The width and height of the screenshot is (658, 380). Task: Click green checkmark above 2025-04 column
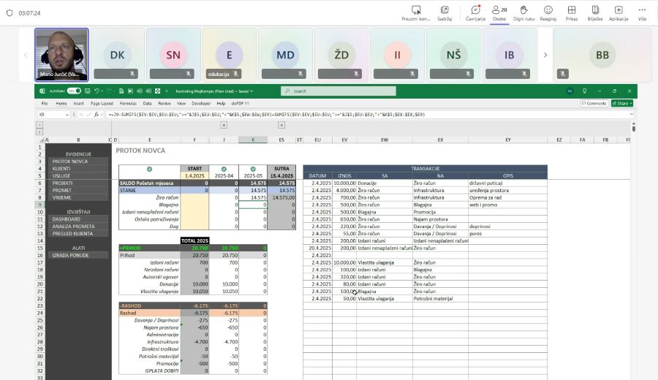[x=224, y=170]
